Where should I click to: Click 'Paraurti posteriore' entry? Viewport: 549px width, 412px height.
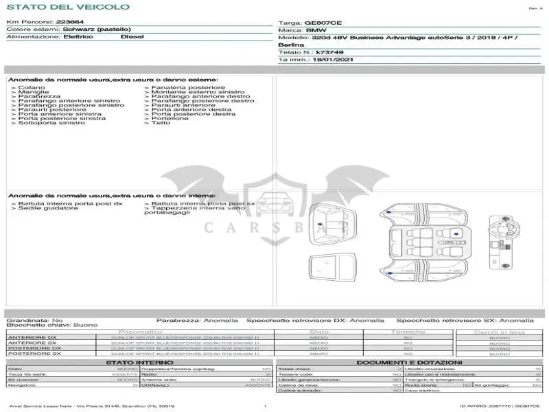click(x=52, y=109)
